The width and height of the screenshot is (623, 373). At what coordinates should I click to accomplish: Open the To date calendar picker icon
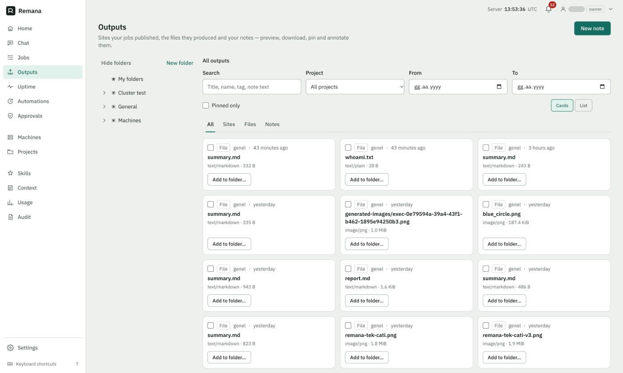click(x=602, y=87)
